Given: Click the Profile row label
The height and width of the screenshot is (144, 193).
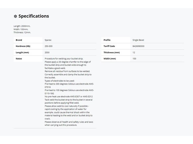Looking at the screenshot, I should coord(107,40).
